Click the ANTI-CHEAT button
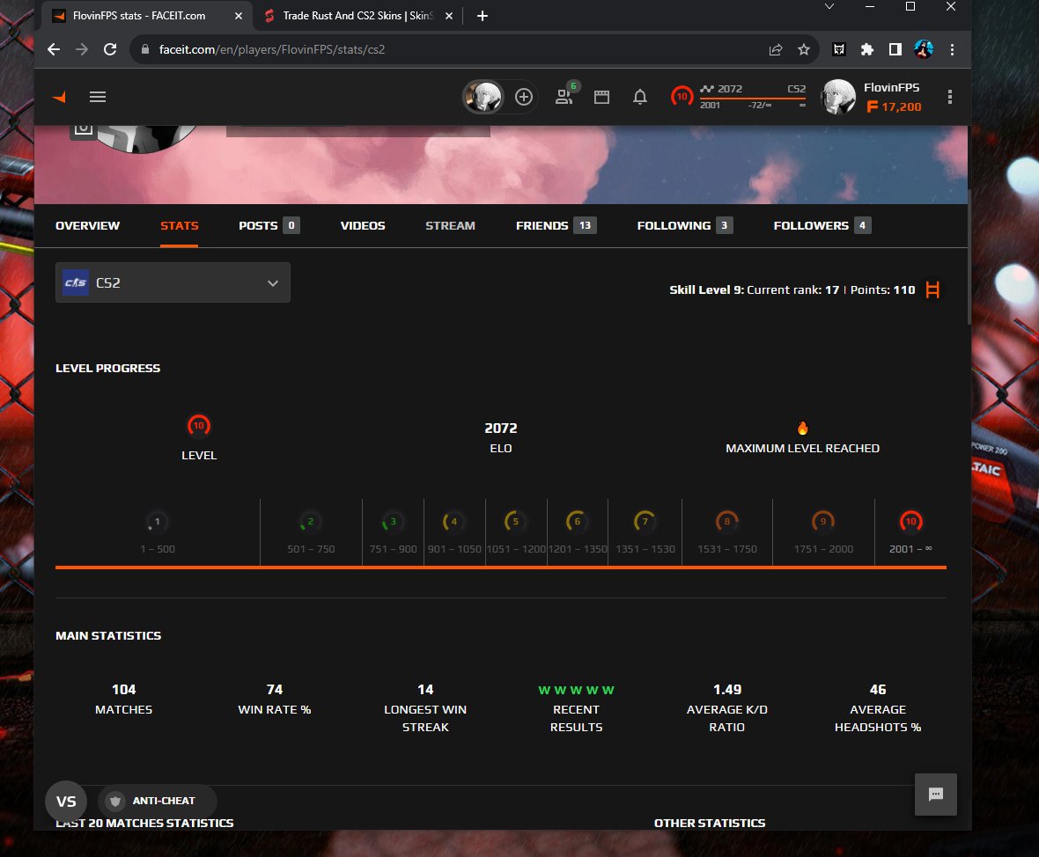Viewport: 1039px width, 857px height. (x=157, y=801)
